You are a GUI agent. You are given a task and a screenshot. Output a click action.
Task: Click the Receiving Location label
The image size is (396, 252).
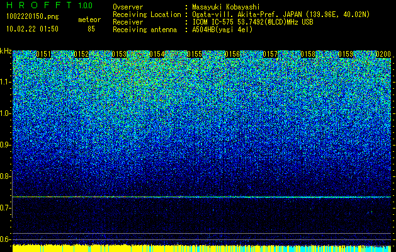(x=147, y=15)
